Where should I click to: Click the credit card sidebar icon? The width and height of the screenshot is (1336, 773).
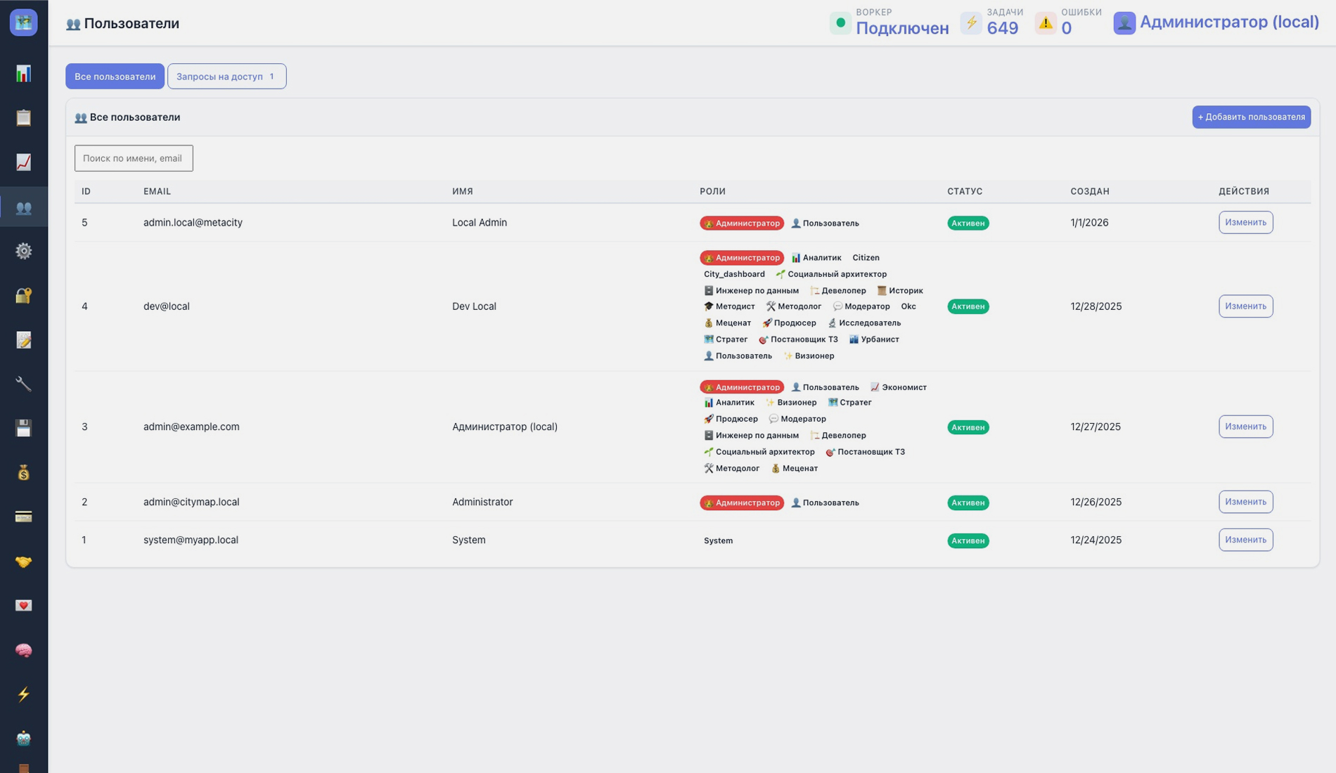pyautogui.click(x=24, y=517)
